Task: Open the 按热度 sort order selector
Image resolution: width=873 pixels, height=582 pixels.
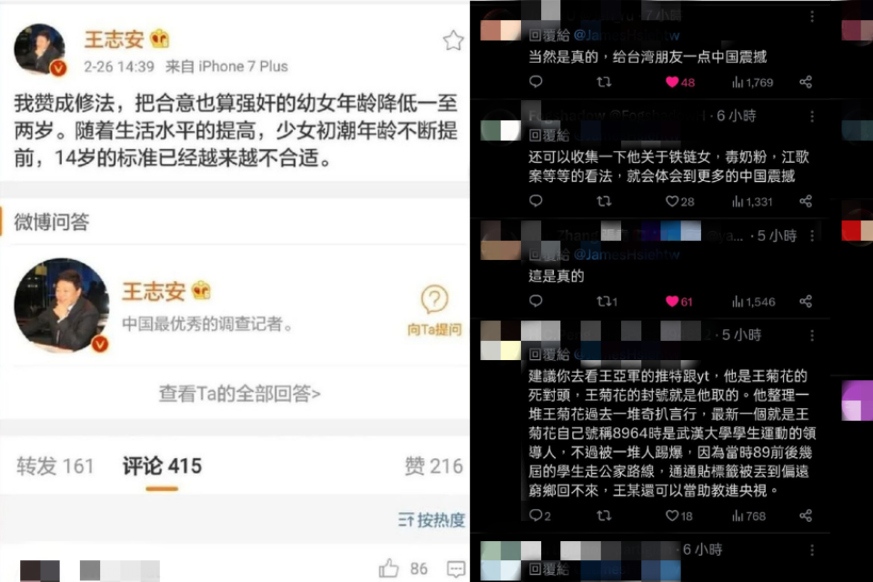Action: (x=431, y=520)
